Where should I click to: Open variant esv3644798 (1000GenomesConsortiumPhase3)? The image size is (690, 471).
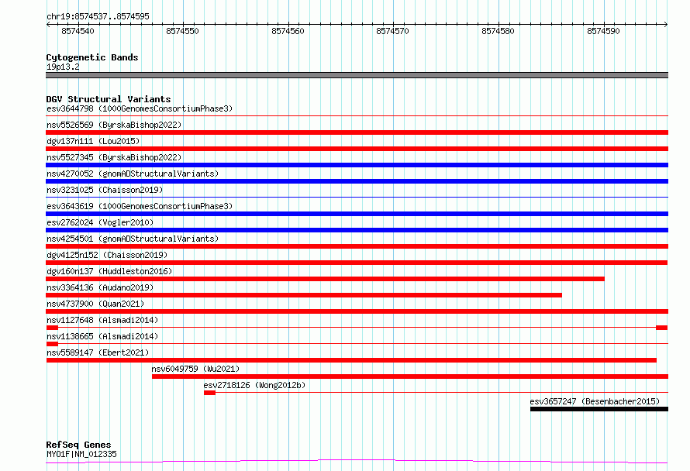click(x=140, y=108)
